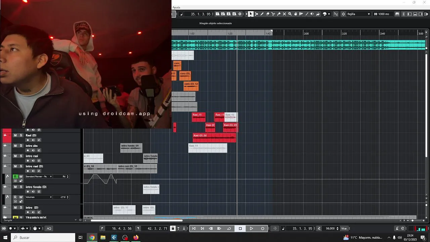Activate cycle loop in transport
Screen dimensions: 430x242
pos(229,229)
